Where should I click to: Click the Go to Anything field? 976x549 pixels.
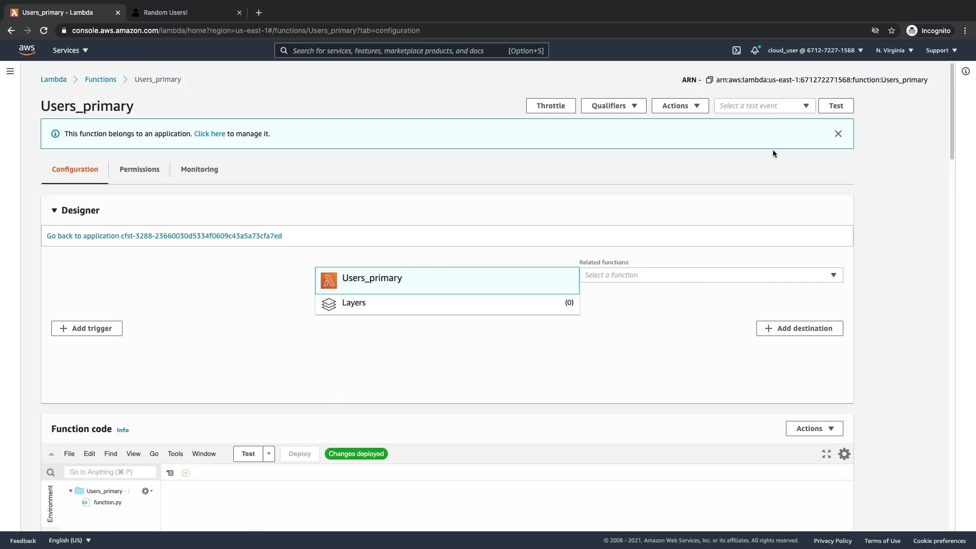110,472
